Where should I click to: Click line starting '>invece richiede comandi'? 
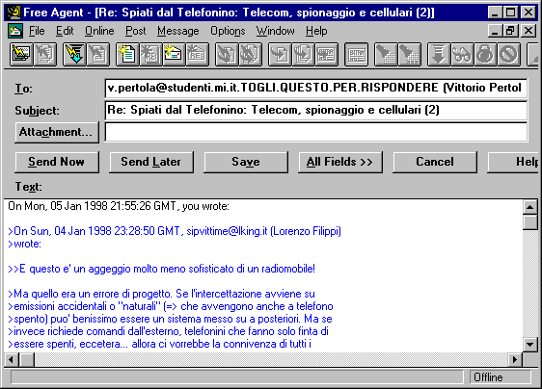tap(168, 331)
